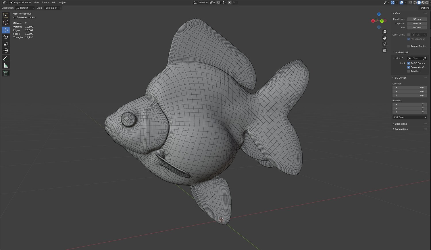Click the Focal Length 50 mm field

click(417, 19)
